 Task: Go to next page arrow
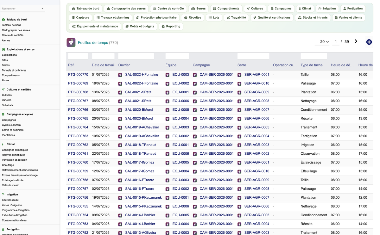click(x=356, y=41)
